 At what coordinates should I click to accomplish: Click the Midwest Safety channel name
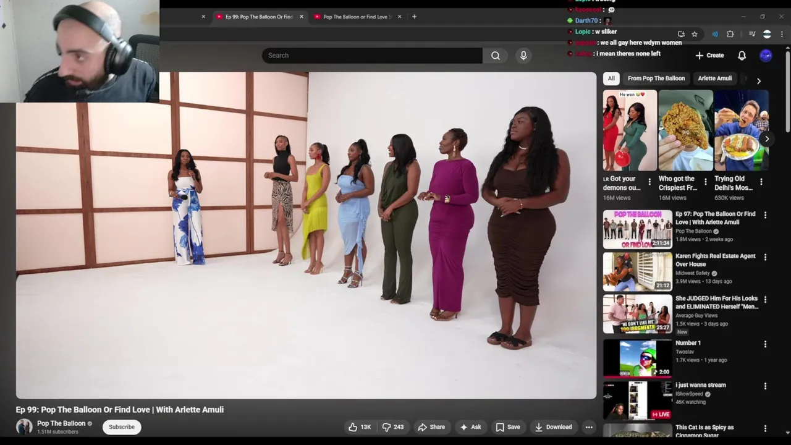(693, 273)
